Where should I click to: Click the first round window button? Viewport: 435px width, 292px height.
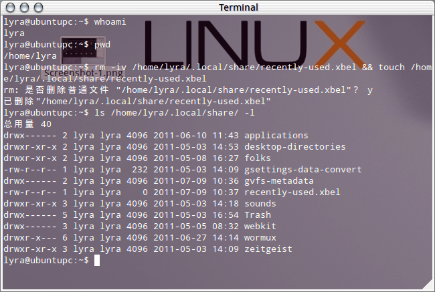coord(11,7)
